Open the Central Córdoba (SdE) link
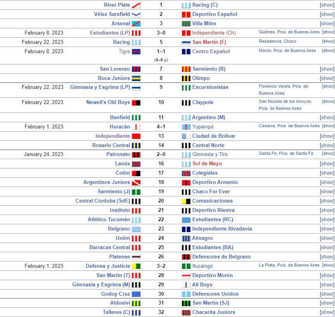This screenshot has height=317, width=335. coord(103,201)
